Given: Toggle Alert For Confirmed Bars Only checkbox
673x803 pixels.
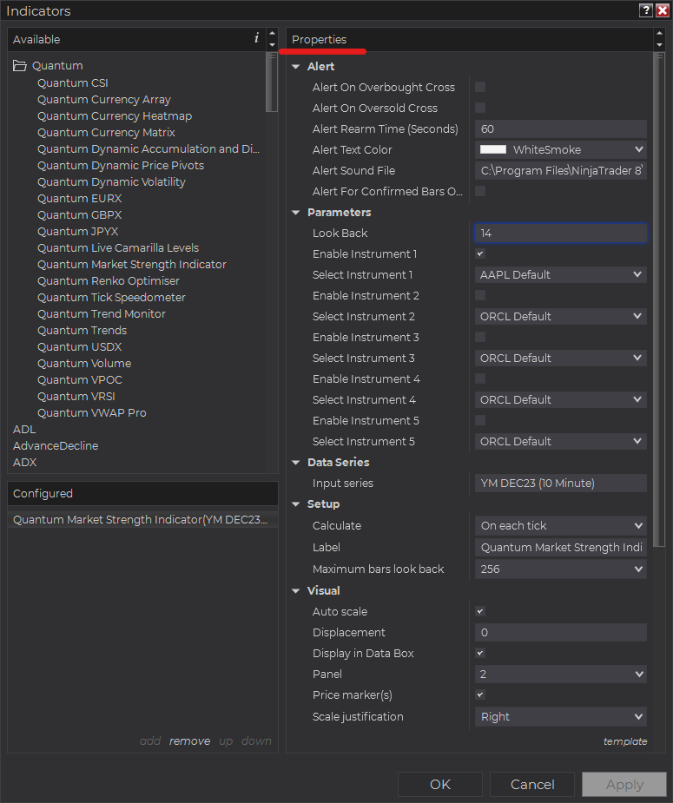Looking at the screenshot, I should pyautogui.click(x=480, y=191).
